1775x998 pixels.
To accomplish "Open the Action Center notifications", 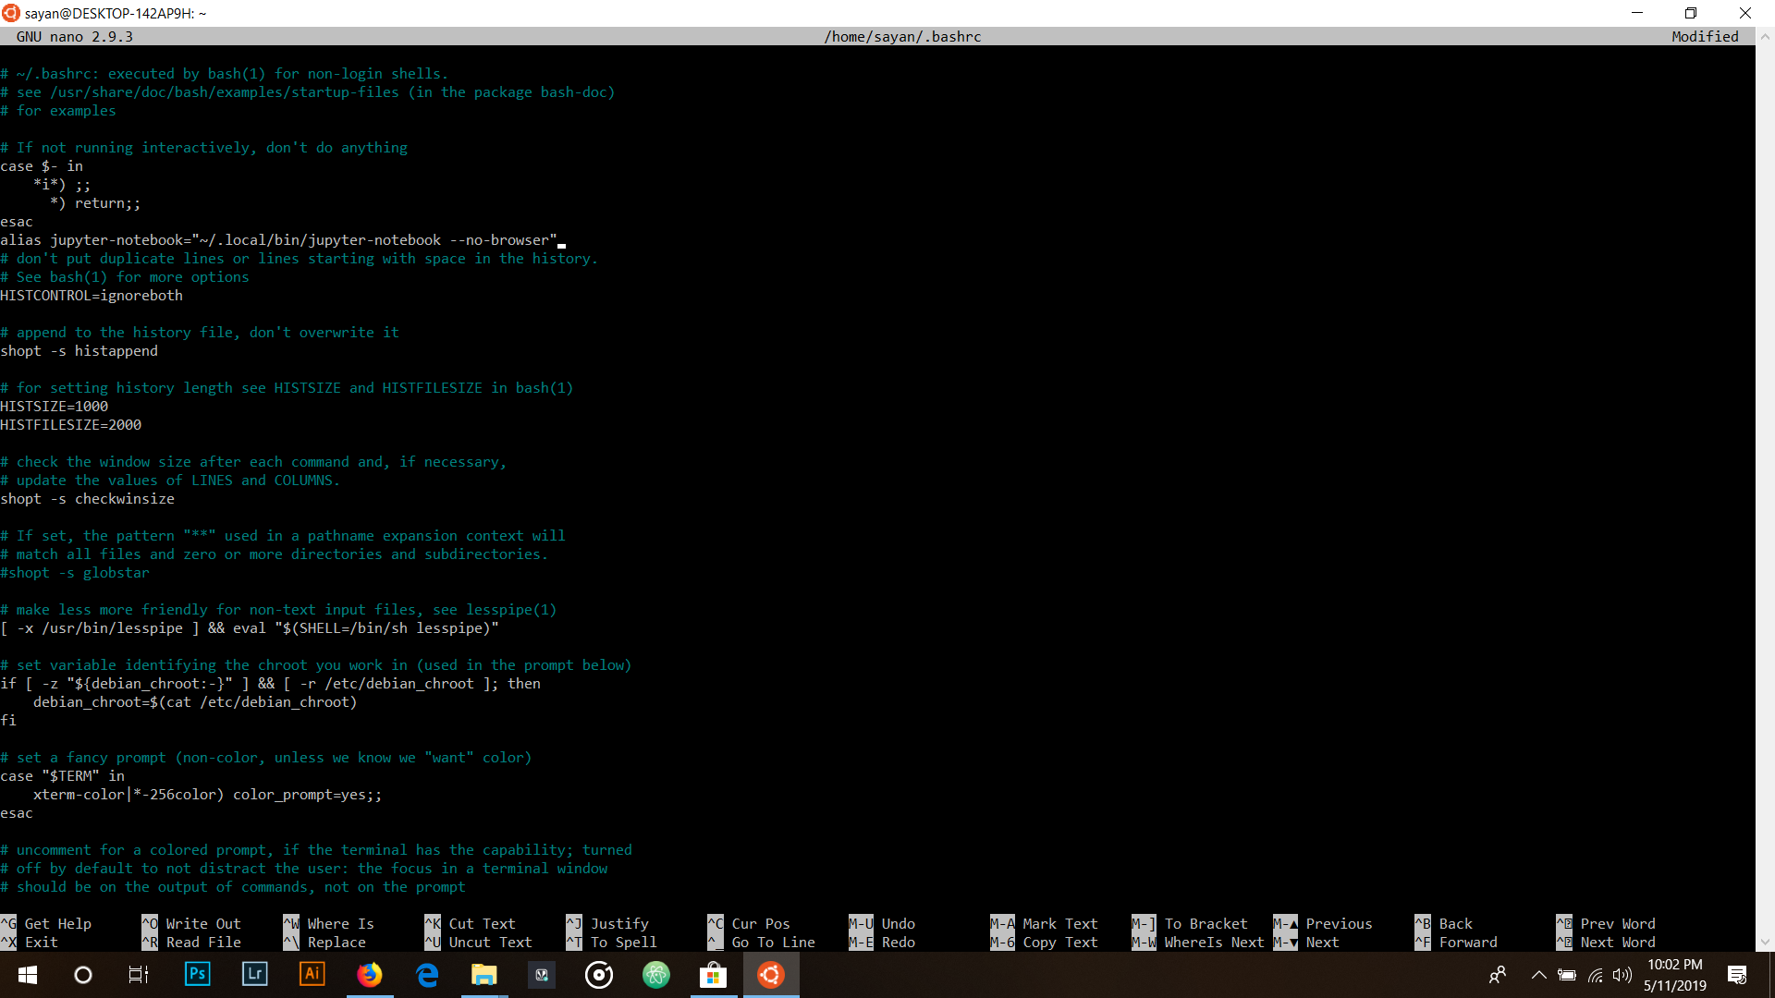I will (1736, 975).
